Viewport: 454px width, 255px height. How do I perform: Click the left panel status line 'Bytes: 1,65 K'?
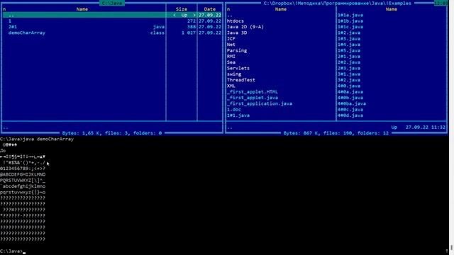pyautogui.click(x=112, y=133)
